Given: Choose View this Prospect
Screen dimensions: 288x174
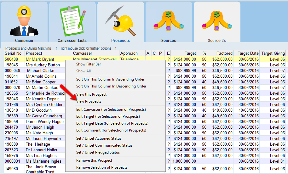Looking at the screenshot, I should (91, 94).
